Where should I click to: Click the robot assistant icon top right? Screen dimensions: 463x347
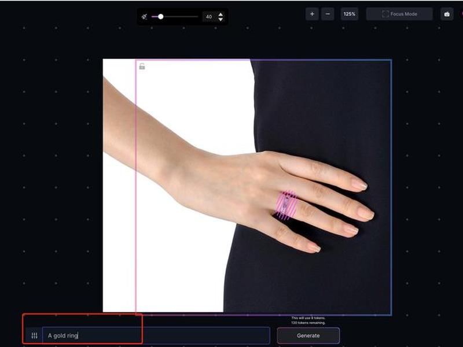coord(447,14)
